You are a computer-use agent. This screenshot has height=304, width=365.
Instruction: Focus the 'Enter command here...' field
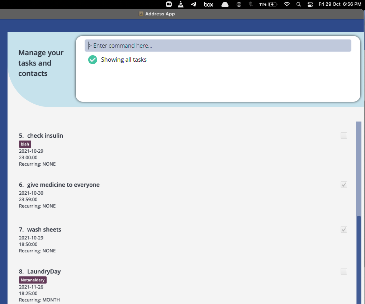coord(218,46)
